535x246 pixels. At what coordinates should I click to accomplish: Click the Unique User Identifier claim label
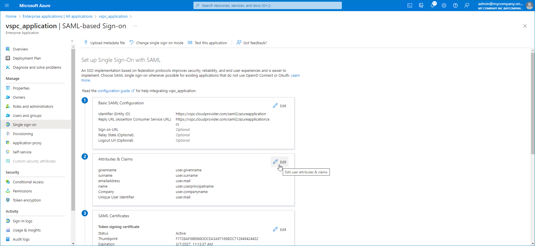tap(116, 197)
